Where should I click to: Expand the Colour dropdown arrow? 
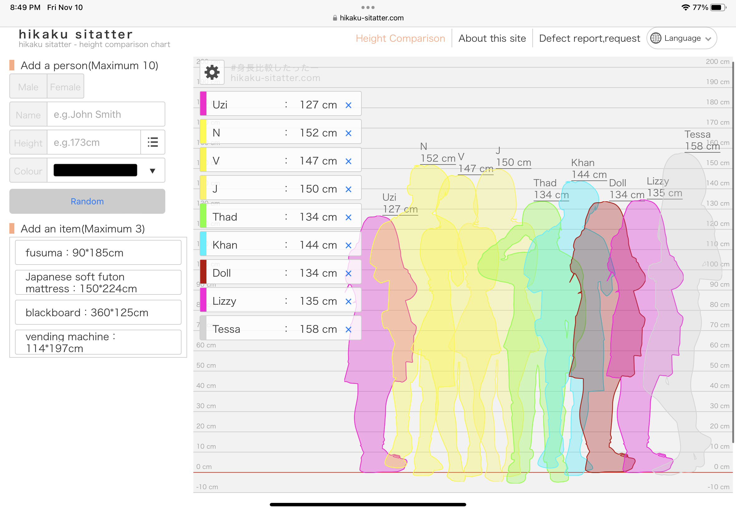pyautogui.click(x=153, y=171)
